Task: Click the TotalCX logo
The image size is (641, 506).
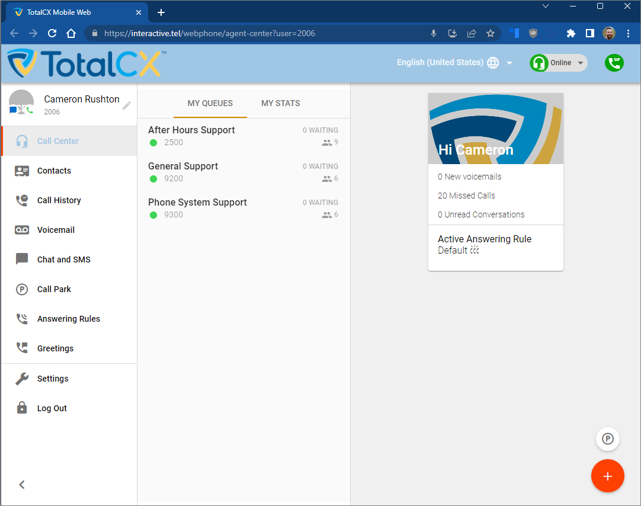Action: coord(86,63)
